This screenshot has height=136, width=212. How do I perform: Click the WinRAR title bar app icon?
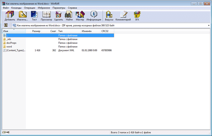point(3,3)
